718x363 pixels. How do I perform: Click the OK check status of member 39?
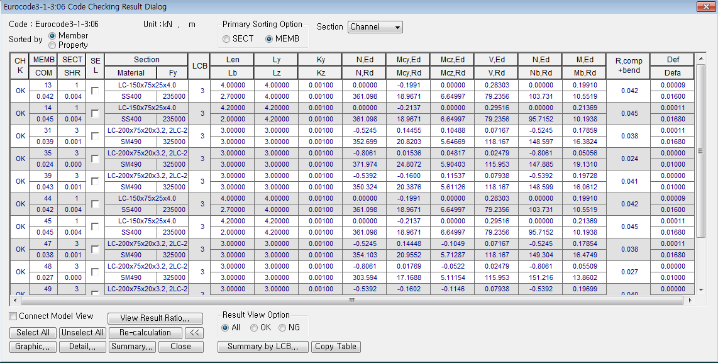[20, 181]
